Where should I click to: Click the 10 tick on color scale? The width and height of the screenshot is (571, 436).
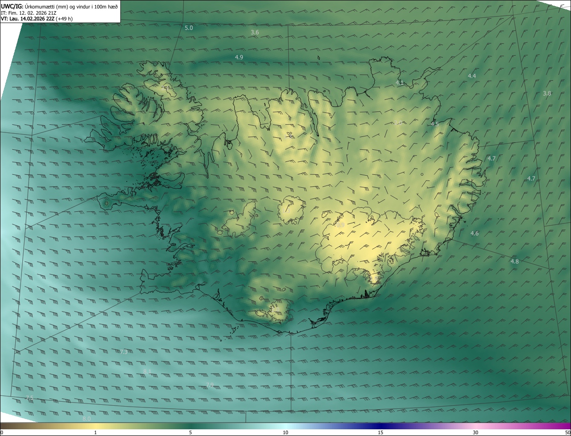click(x=285, y=433)
